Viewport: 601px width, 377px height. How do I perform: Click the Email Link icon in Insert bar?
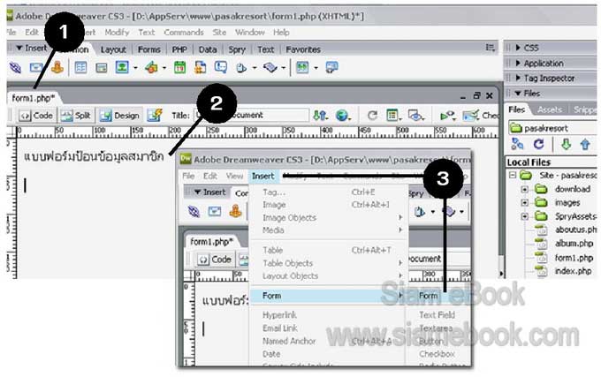coord(36,68)
